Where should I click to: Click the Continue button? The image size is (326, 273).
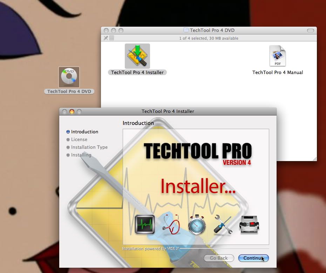(x=253, y=258)
